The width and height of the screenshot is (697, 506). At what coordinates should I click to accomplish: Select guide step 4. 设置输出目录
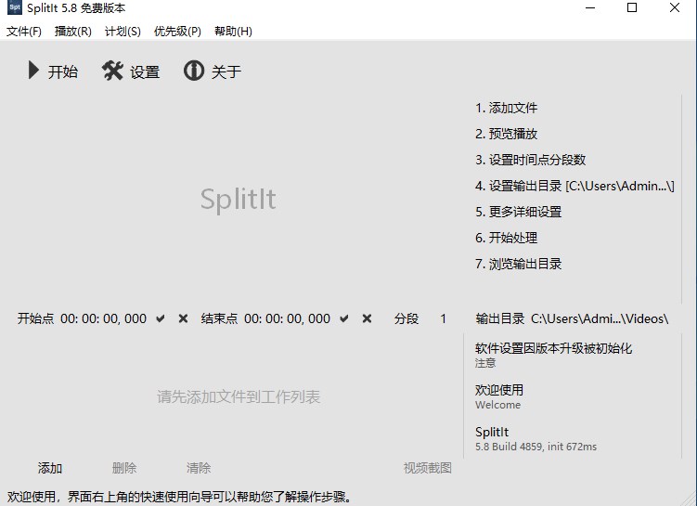[x=574, y=186]
